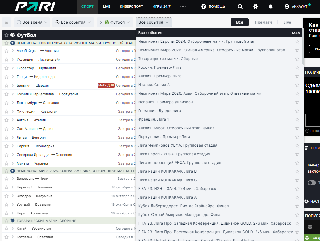
Task: Select Англия. Кубок. Отборочный этап. Финал
Action: pyautogui.click(x=176, y=128)
